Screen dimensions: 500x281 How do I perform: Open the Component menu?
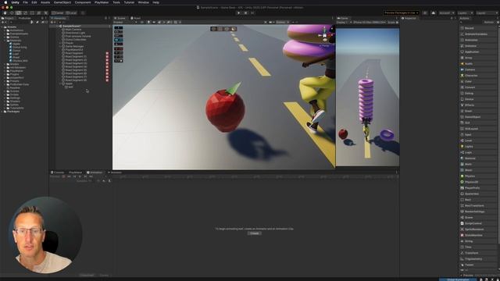tap(83, 2)
